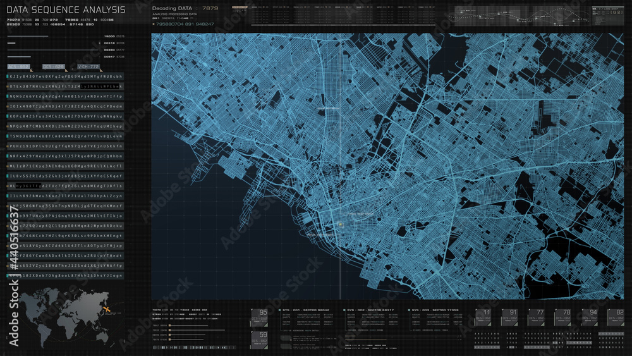Click the teal square beside SYS : 001 - SECTOR 98042
This screenshot has height=356, width=632.
click(279, 310)
